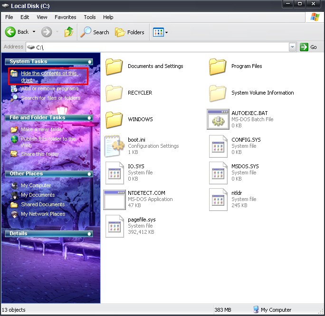Screen dimensions: 325x316
Task: Select the System Volume Information folder icon
Action: pos(218,93)
